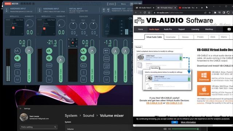Switch to the Voicemeeter product tab
The height and width of the screenshot is (131, 233).
point(171,37)
